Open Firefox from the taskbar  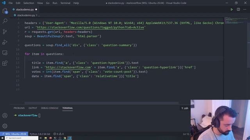tap(50, 138)
